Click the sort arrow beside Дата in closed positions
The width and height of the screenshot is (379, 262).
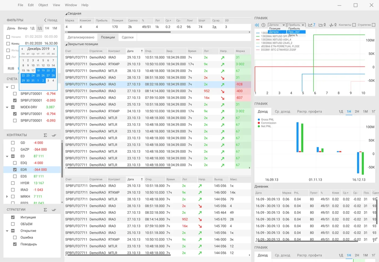(x=142, y=51)
